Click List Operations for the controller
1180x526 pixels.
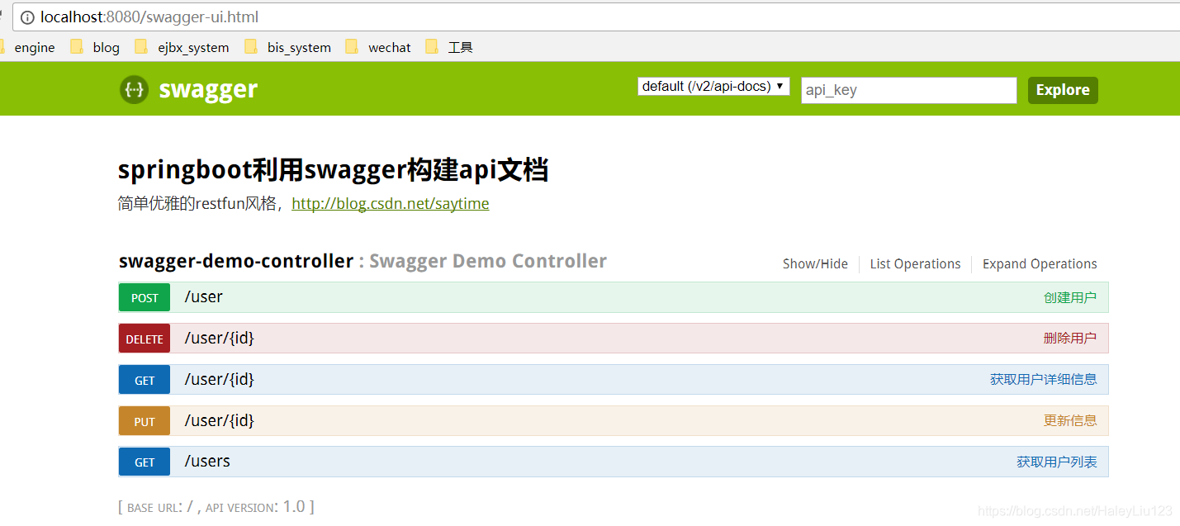click(914, 263)
